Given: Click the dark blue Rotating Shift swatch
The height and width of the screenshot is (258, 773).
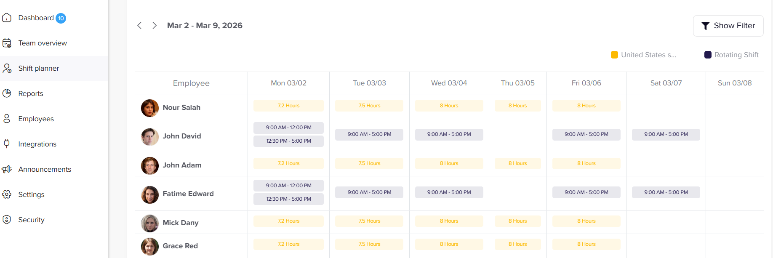Looking at the screenshot, I should (x=708, y=55).
